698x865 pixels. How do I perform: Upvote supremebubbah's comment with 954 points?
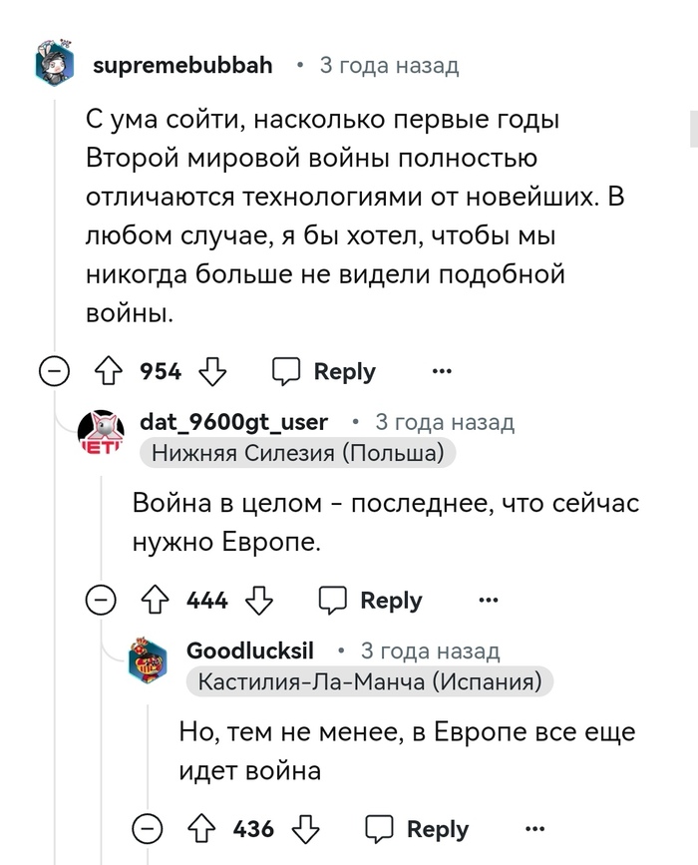(x=107, y=372)
